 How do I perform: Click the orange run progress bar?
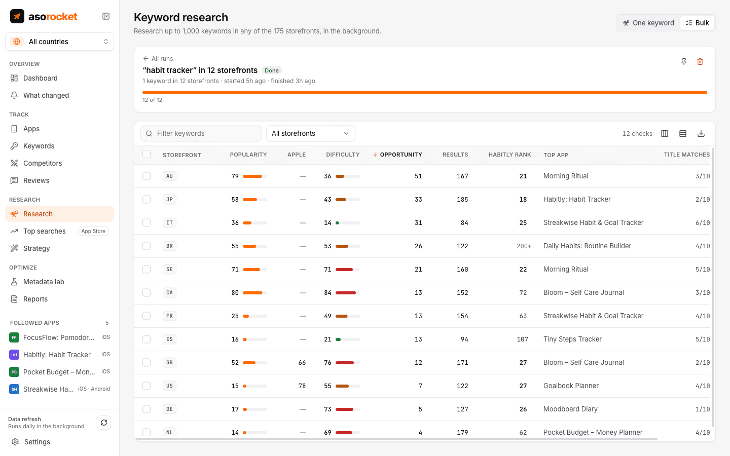[x=425, y=92]
